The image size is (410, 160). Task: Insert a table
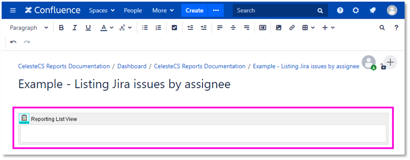click(305, 28)
